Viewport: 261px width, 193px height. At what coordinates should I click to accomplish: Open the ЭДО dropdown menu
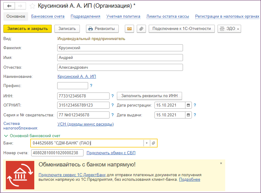[x=229, y=29]
